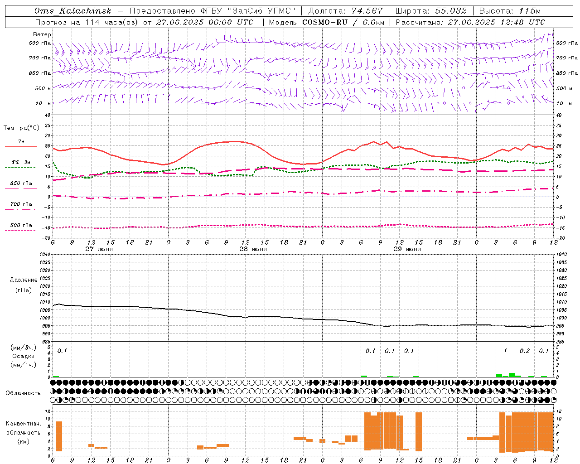Click the (мм/1ч.) precipitation unit label

coord(24,365)
